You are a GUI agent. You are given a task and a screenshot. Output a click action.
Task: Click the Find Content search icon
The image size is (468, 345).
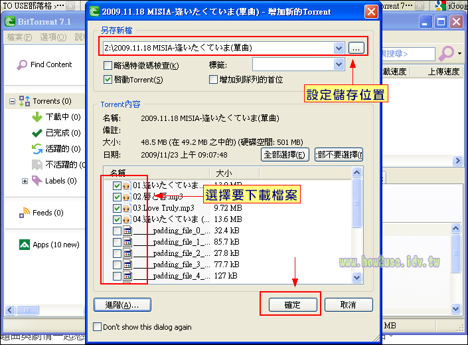22,64
